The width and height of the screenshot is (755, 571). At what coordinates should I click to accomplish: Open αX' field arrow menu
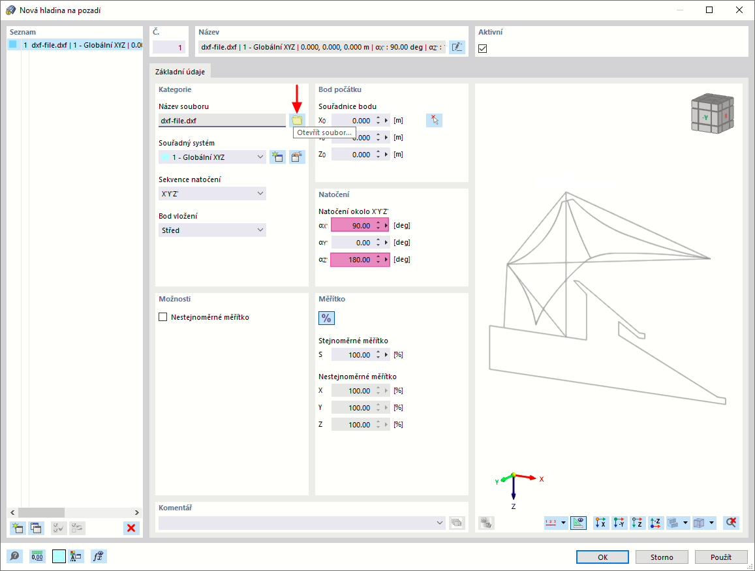tap(386, 225)
